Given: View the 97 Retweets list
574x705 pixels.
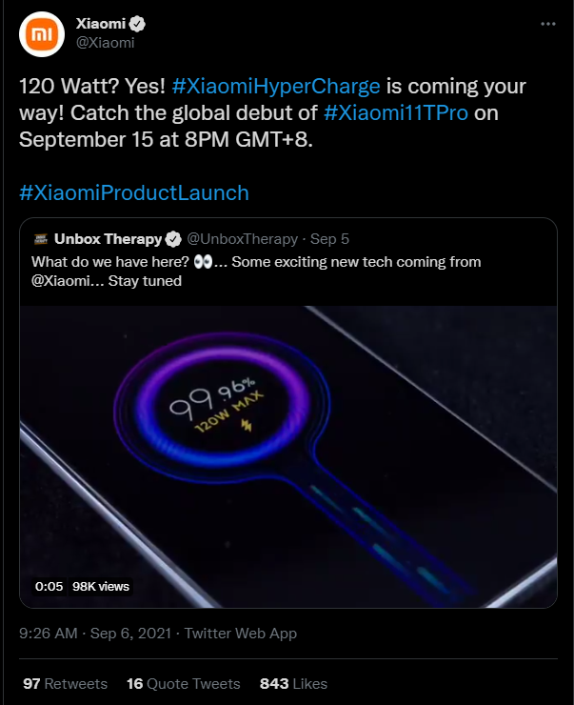Looking at the screenshot, I should coord(65,683).
